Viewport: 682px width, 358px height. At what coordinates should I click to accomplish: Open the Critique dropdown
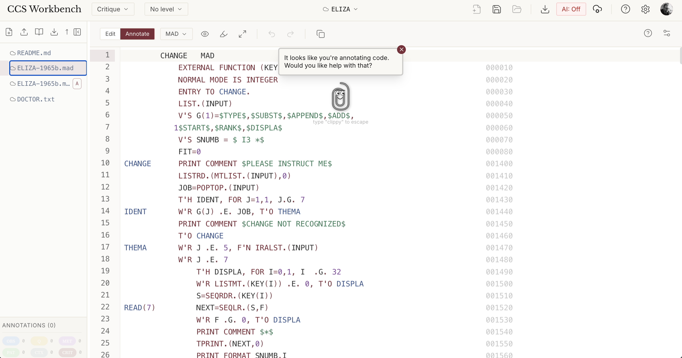pyautogui.click(x=113, y=9)
